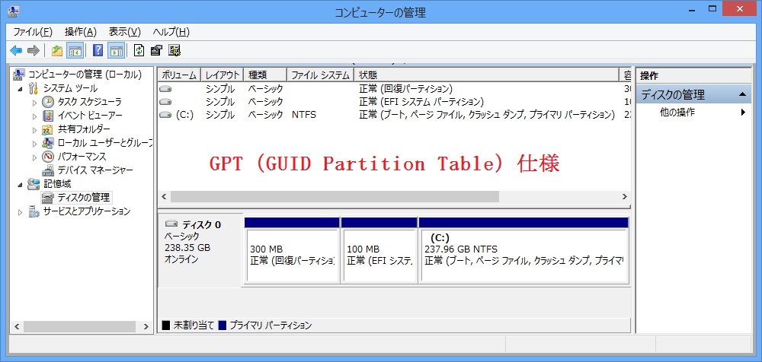The image size is (762, 362).
Task: Expand the 共有フォルダー node arrow
Action: click(x=34, y=129)
